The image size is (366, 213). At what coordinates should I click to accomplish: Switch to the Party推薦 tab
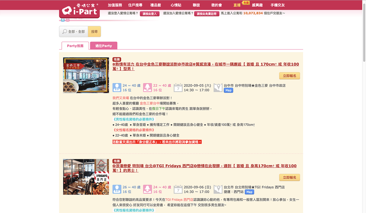pos(75,46)
